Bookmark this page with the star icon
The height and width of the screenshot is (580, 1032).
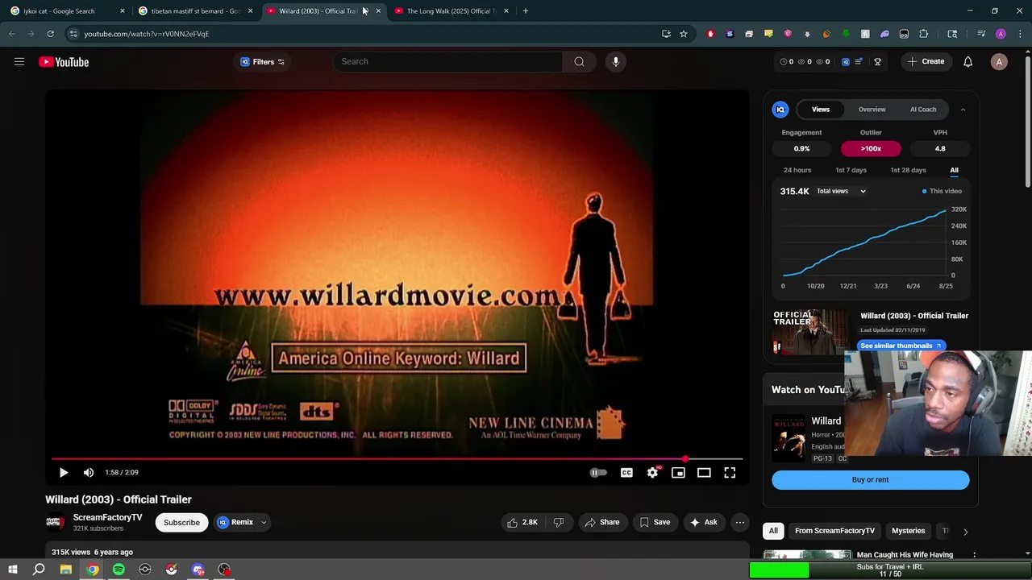[x=684, y=34]
